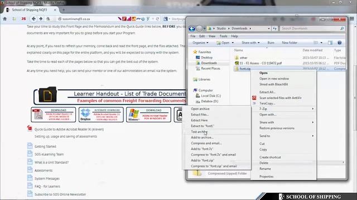Click the Explorer help icon
Screen dimensions: 357x200
340,43
